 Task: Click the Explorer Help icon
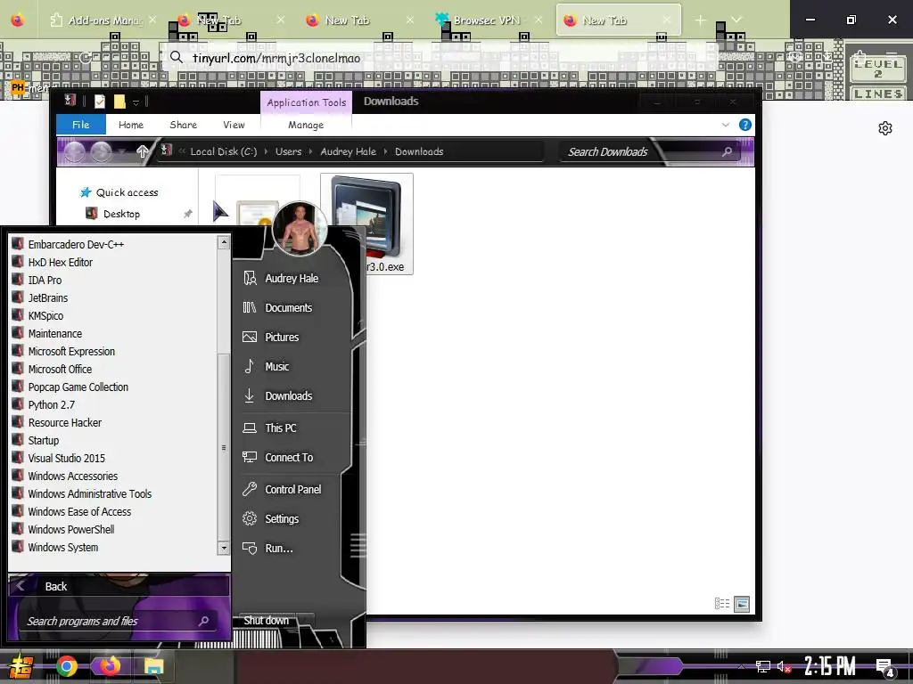(x=744, y=125)
